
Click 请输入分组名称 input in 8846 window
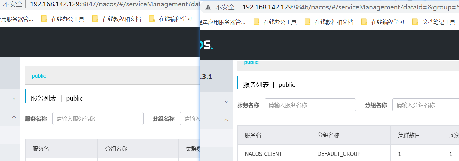click(x=426, y=105)
